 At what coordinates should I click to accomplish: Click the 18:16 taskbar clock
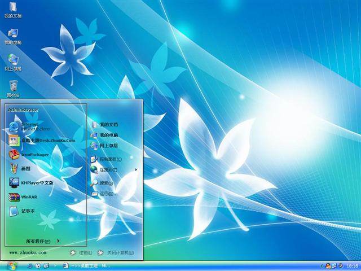pyautogui.click(x=352, y=266)
